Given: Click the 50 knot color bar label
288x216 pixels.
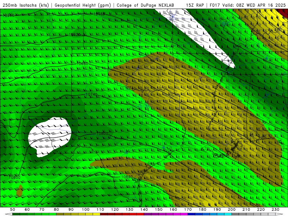Looking at the screenshot, I should tap(13, 210).
